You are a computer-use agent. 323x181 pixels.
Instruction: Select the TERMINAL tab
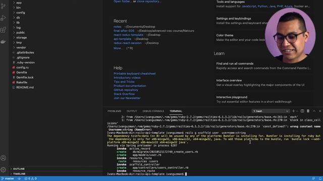pyautogui.click(x=176, y=111)
